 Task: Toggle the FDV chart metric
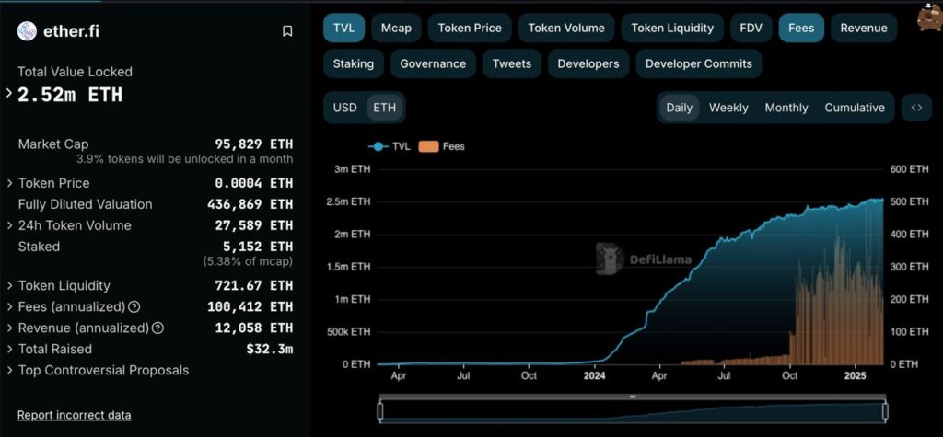pos(751,29)
